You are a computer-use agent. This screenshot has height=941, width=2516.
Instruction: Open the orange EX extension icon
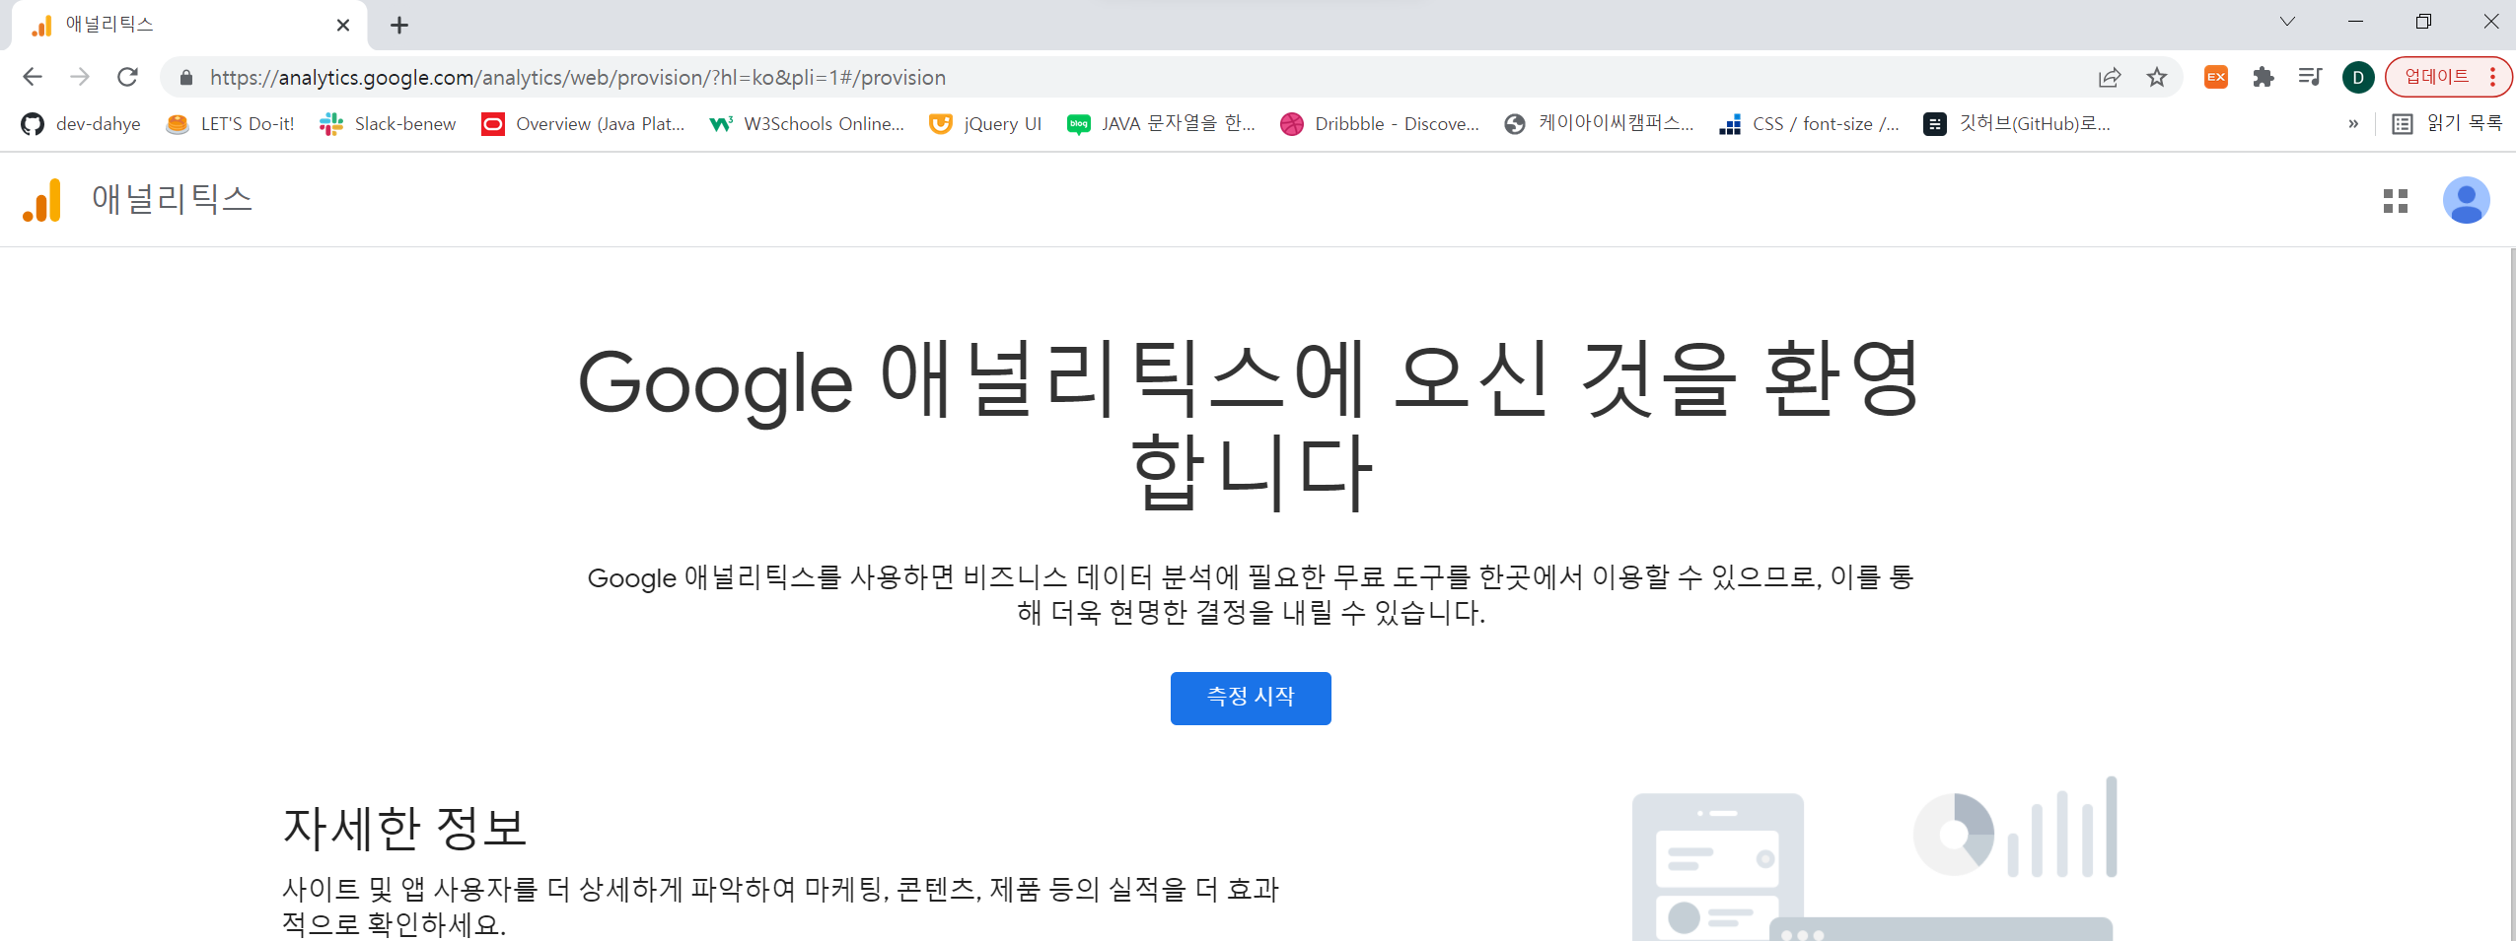point(2216,77)
